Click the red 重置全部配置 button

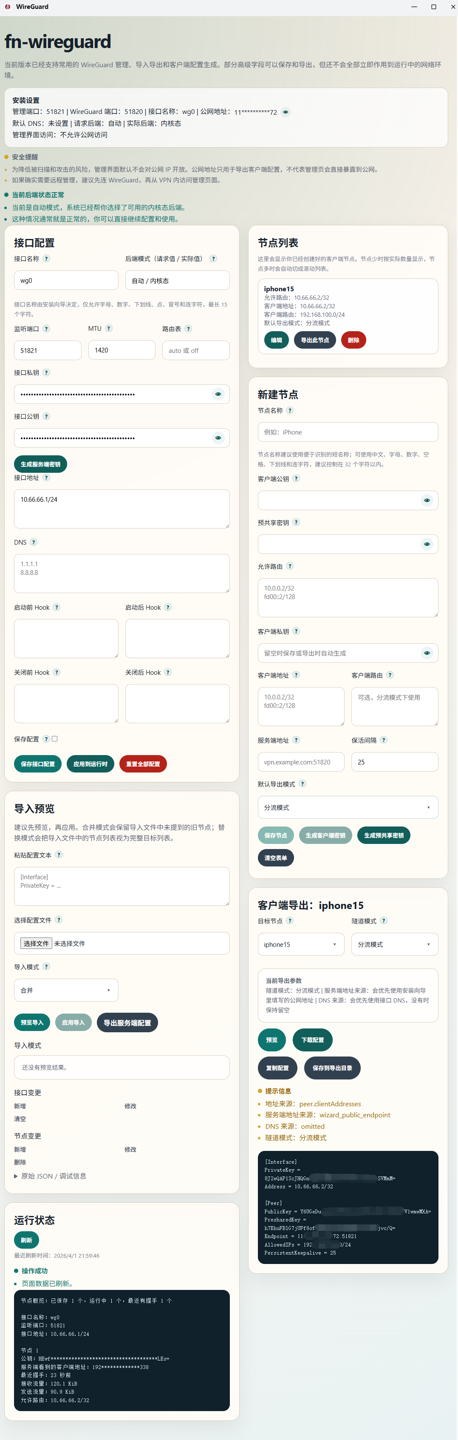coord(143,764)
